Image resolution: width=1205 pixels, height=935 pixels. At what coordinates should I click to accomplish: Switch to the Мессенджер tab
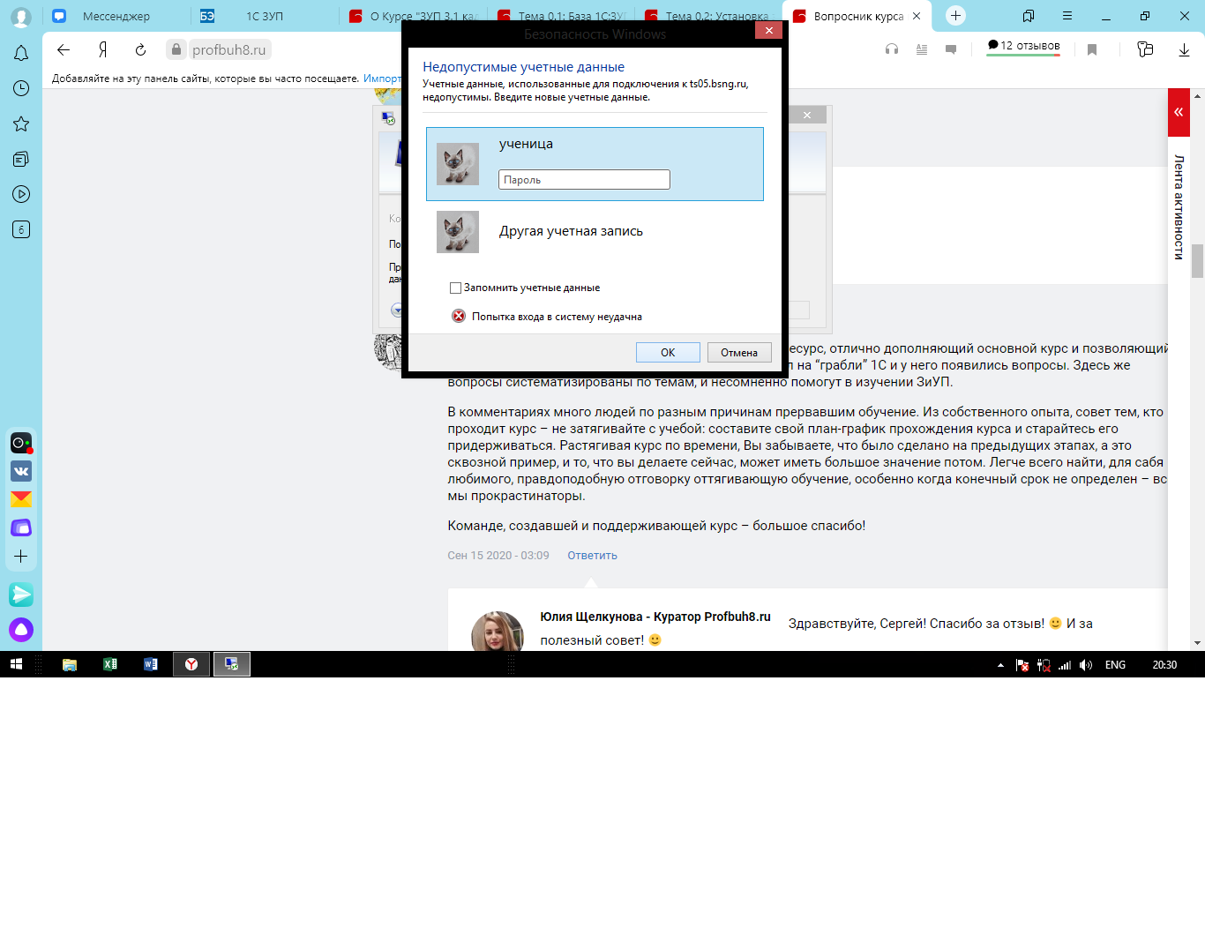(116, 16)
